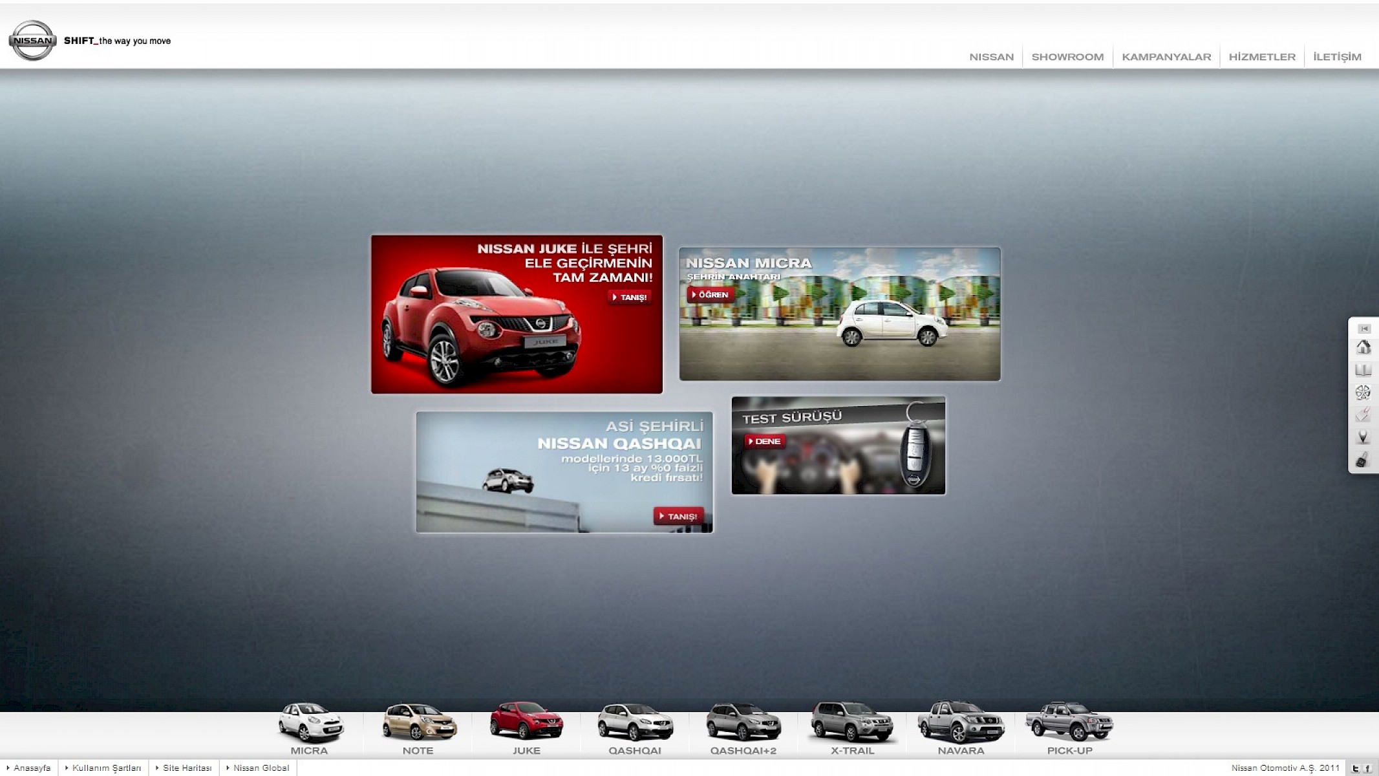
Task: Open the KAMPANYALAR menu
Action: [x=1166, y=57]
